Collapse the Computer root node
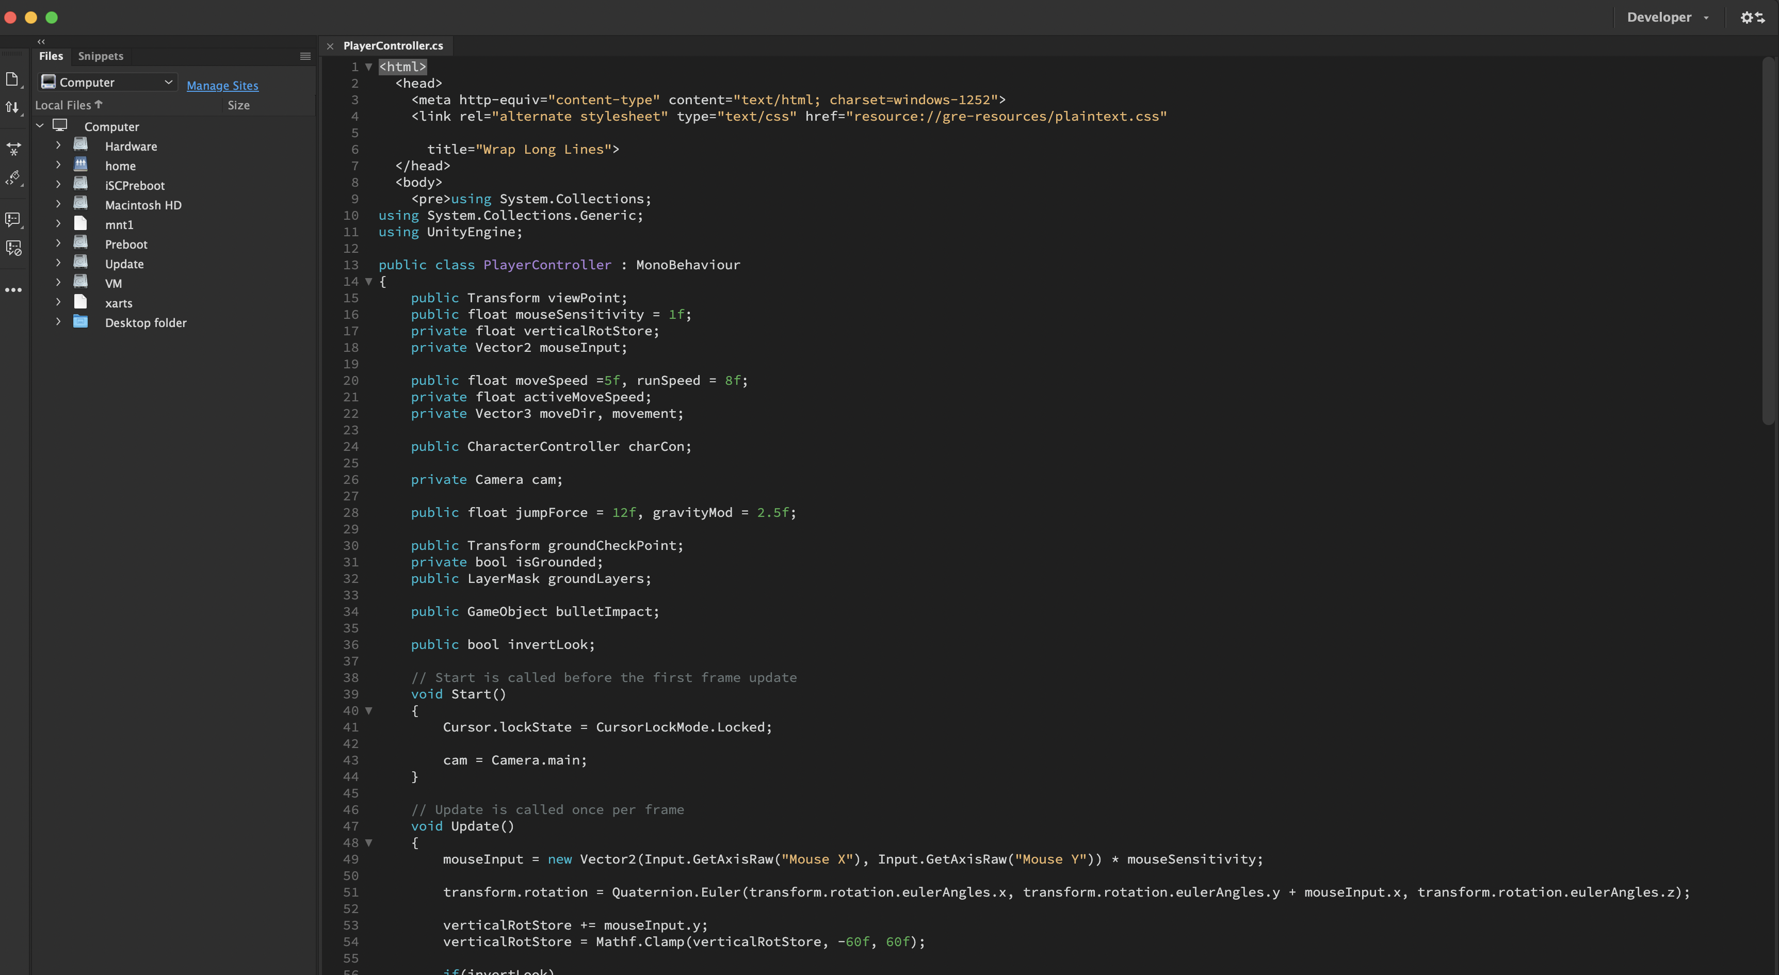The width and height of the screenshot is (1779, 975). (40, 126)
